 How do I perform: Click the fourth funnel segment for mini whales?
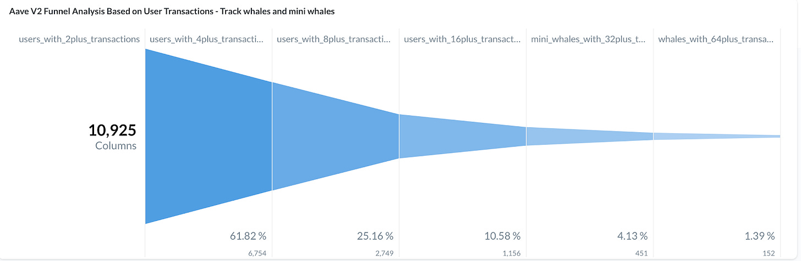click(x=590, y=136)
